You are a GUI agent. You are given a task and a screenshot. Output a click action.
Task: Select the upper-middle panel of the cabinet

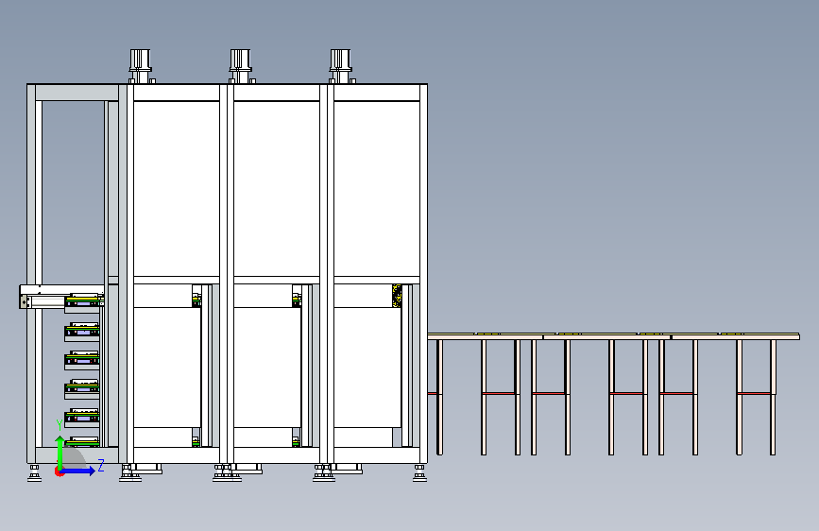(277, 189)
